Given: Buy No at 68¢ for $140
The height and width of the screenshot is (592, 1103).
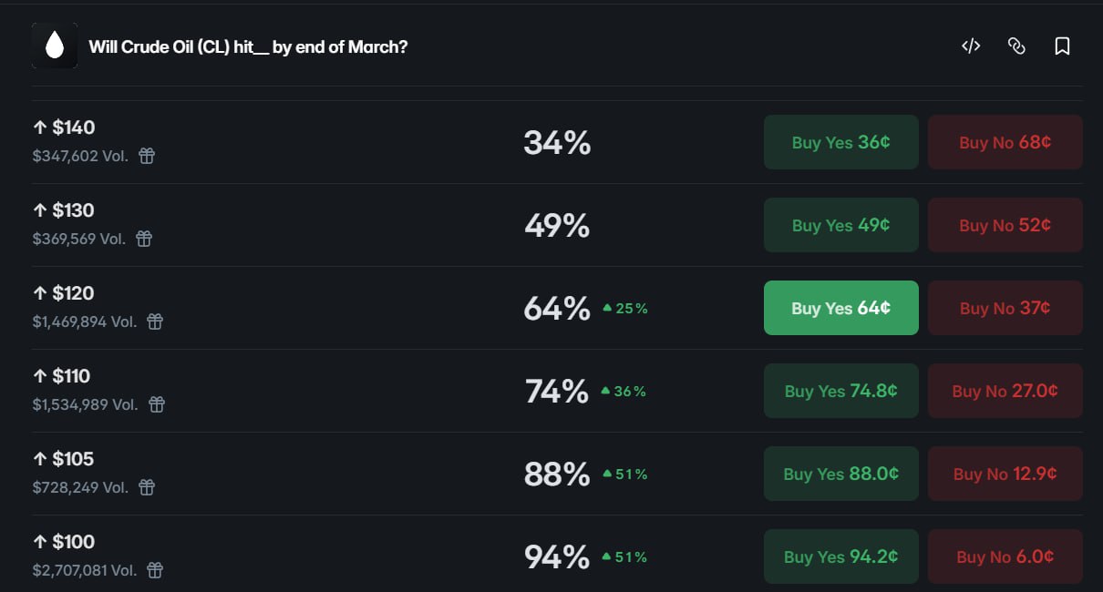Looking at the screenshot, I should point(1005,142).
